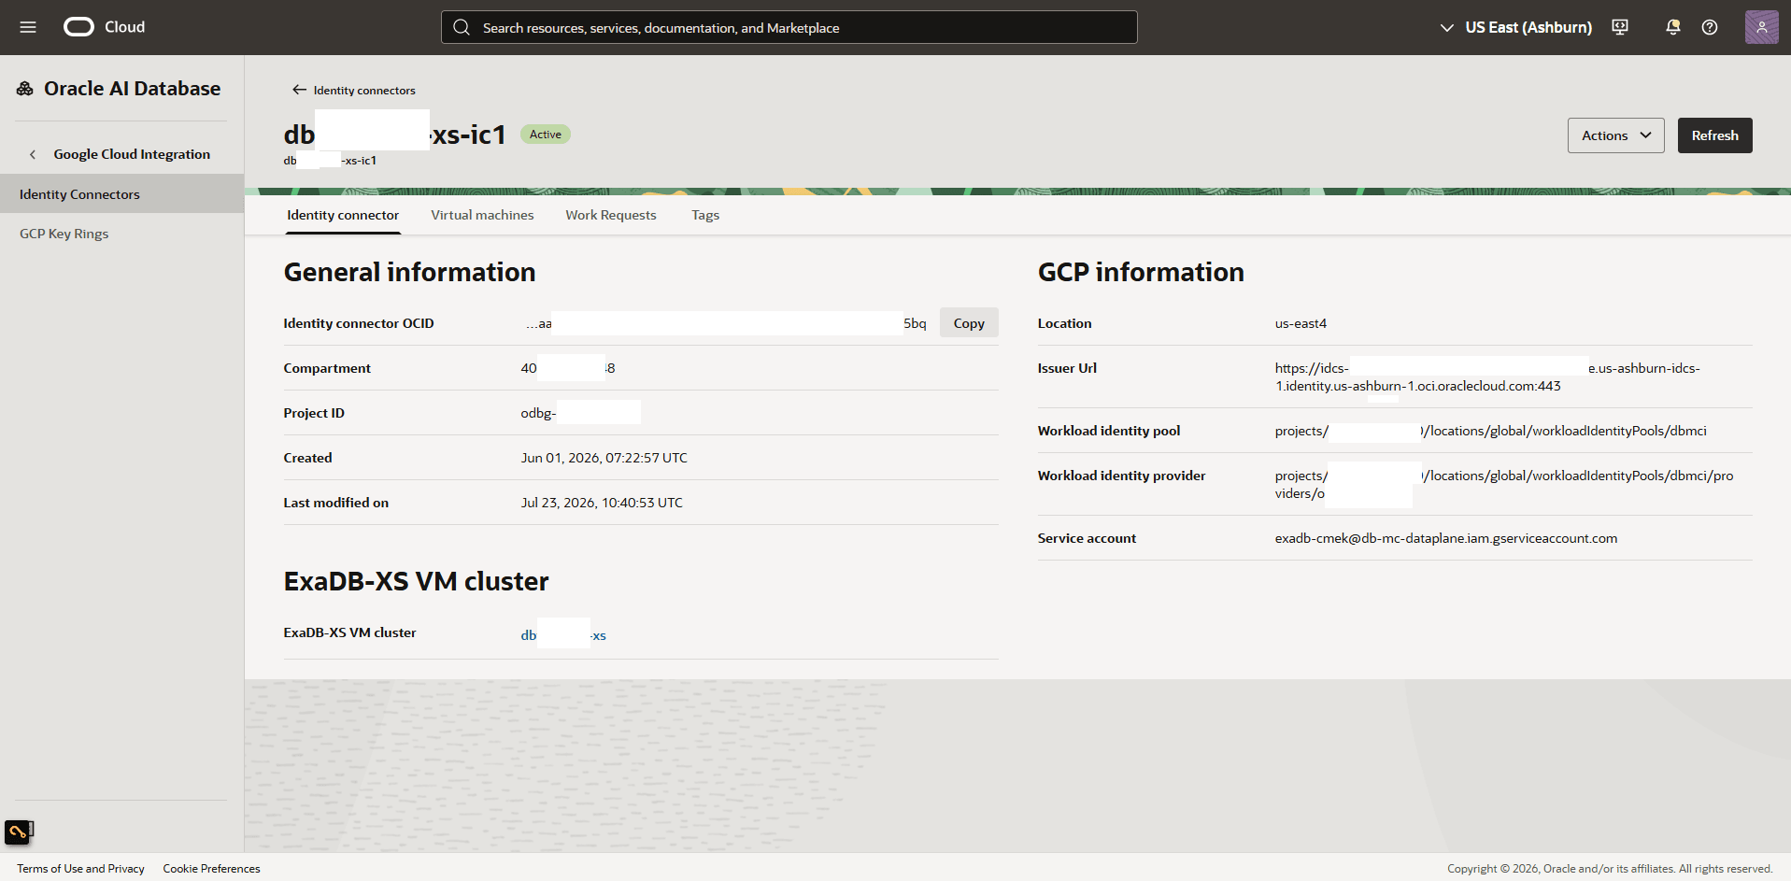
Task: Open the Actions dropdown
Action: click(x=1615, y=135)
